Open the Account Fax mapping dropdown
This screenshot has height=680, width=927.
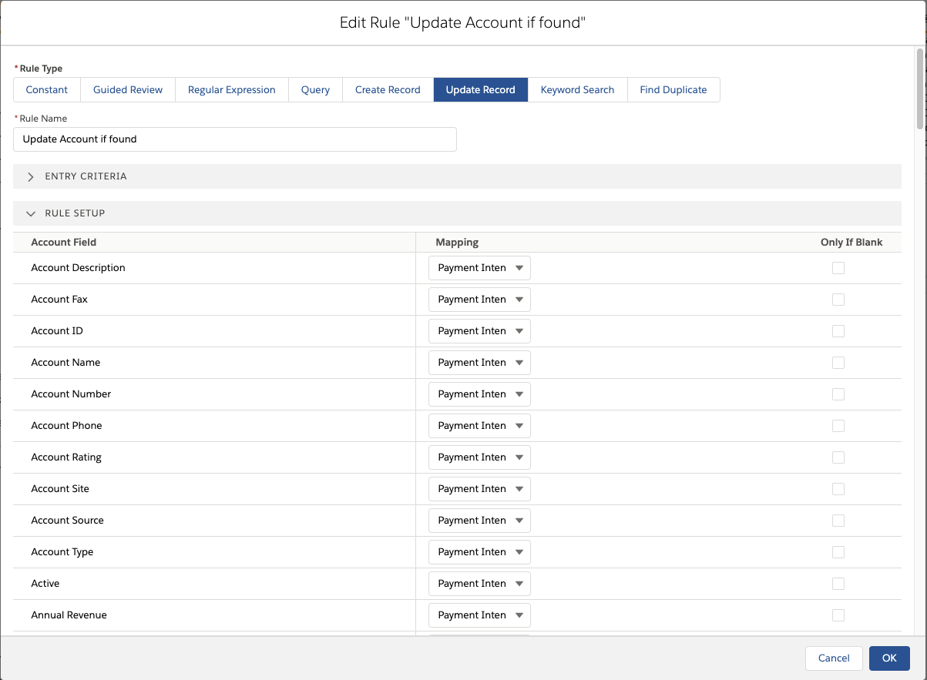pos(479,300)
